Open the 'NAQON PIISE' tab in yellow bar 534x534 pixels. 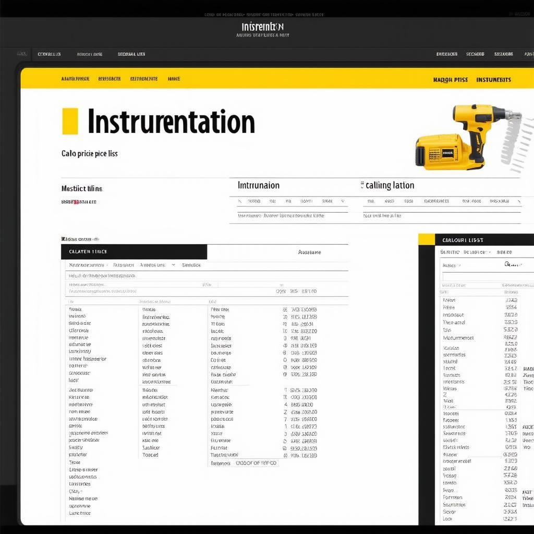pyautogui.click(x=450, y=80)
